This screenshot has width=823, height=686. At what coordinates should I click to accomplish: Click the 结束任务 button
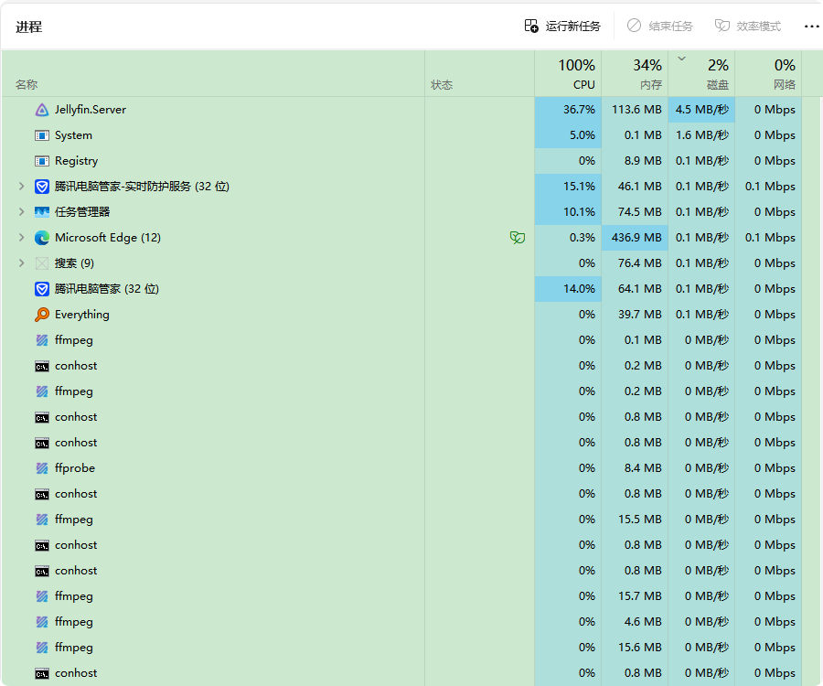659,27
